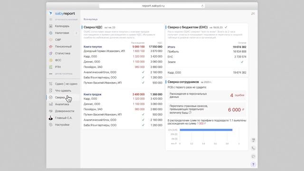The width and height of the screenshot is (304, 171).
Task: Reload the page via the address bar icon
Action: tap(202, 6)
